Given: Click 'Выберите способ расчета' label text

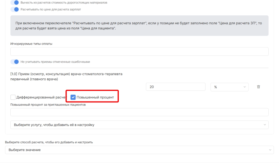Looking at the screenshot, I should point(49,142).
